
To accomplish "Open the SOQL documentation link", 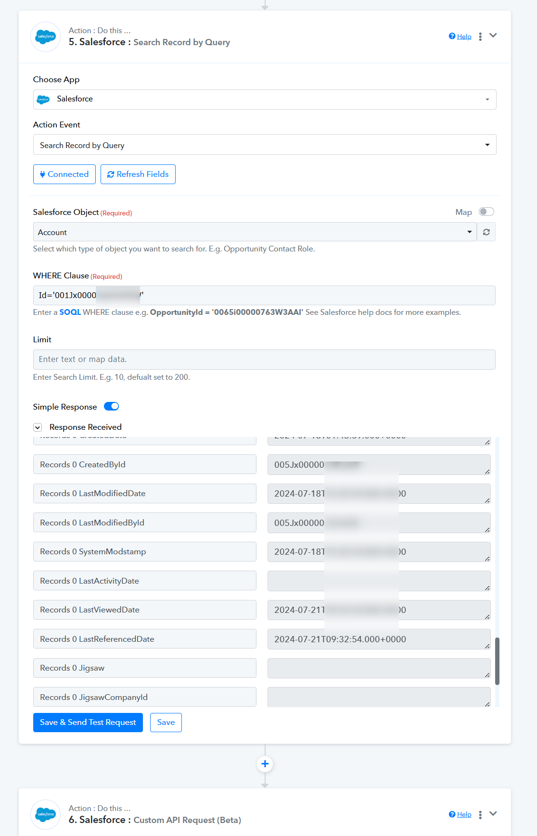I will 70,312.
